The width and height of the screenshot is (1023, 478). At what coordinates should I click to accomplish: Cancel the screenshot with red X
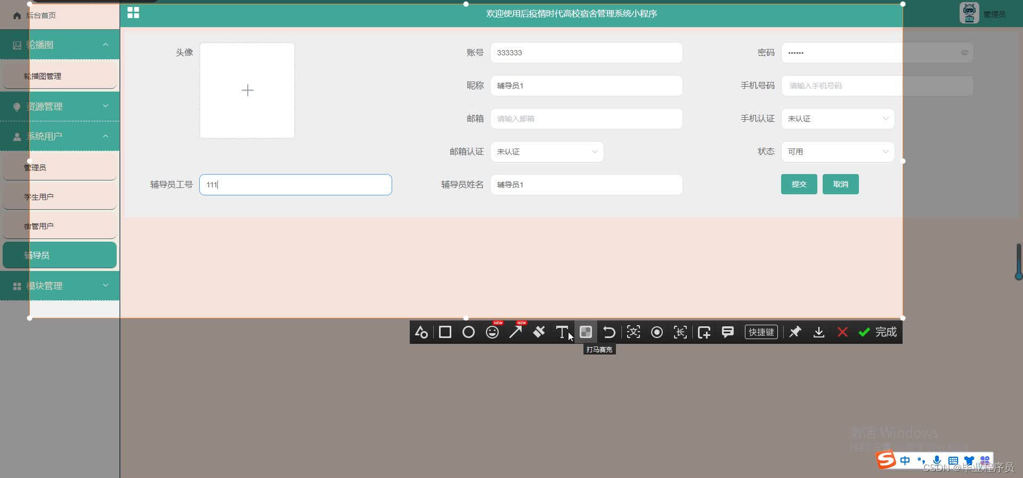842,332
